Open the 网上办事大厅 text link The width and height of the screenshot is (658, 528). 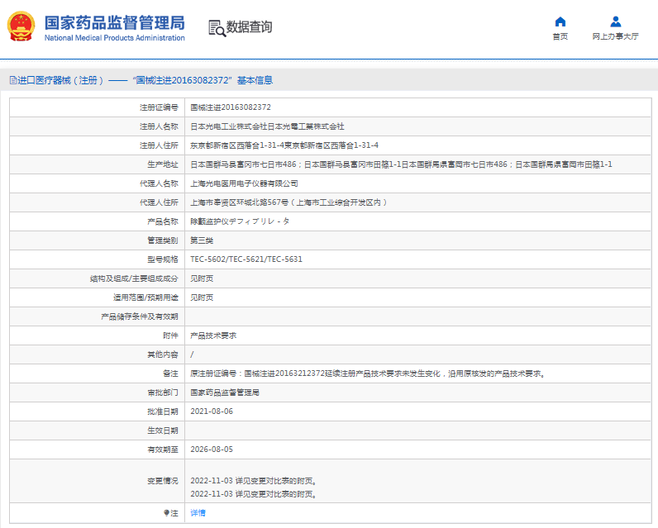point(615,36)
